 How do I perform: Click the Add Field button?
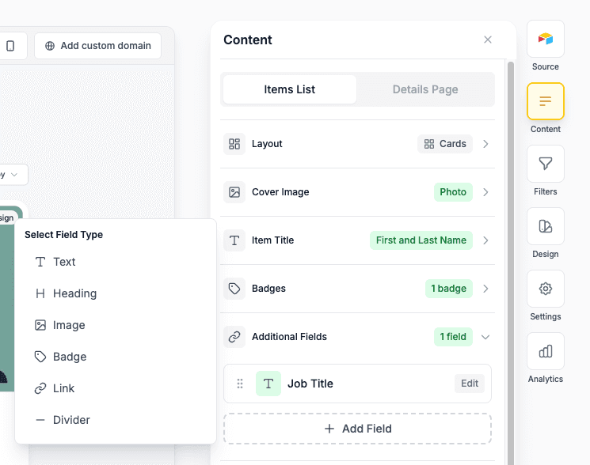tap(357, 429)
